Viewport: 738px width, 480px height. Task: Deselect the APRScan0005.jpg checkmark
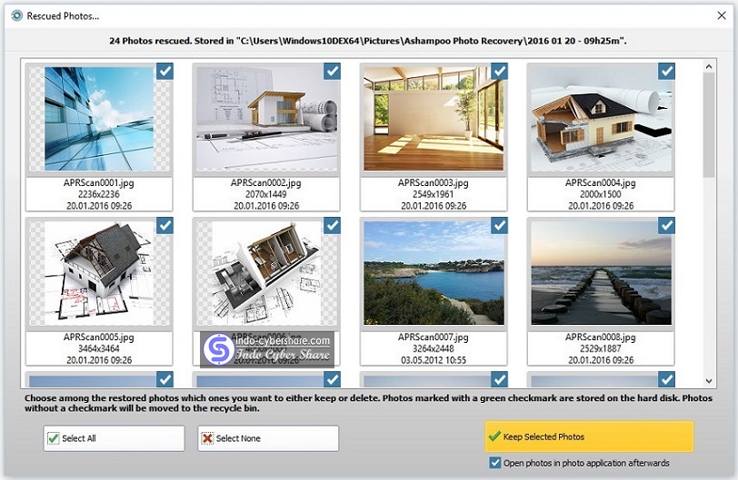point(165,225)
